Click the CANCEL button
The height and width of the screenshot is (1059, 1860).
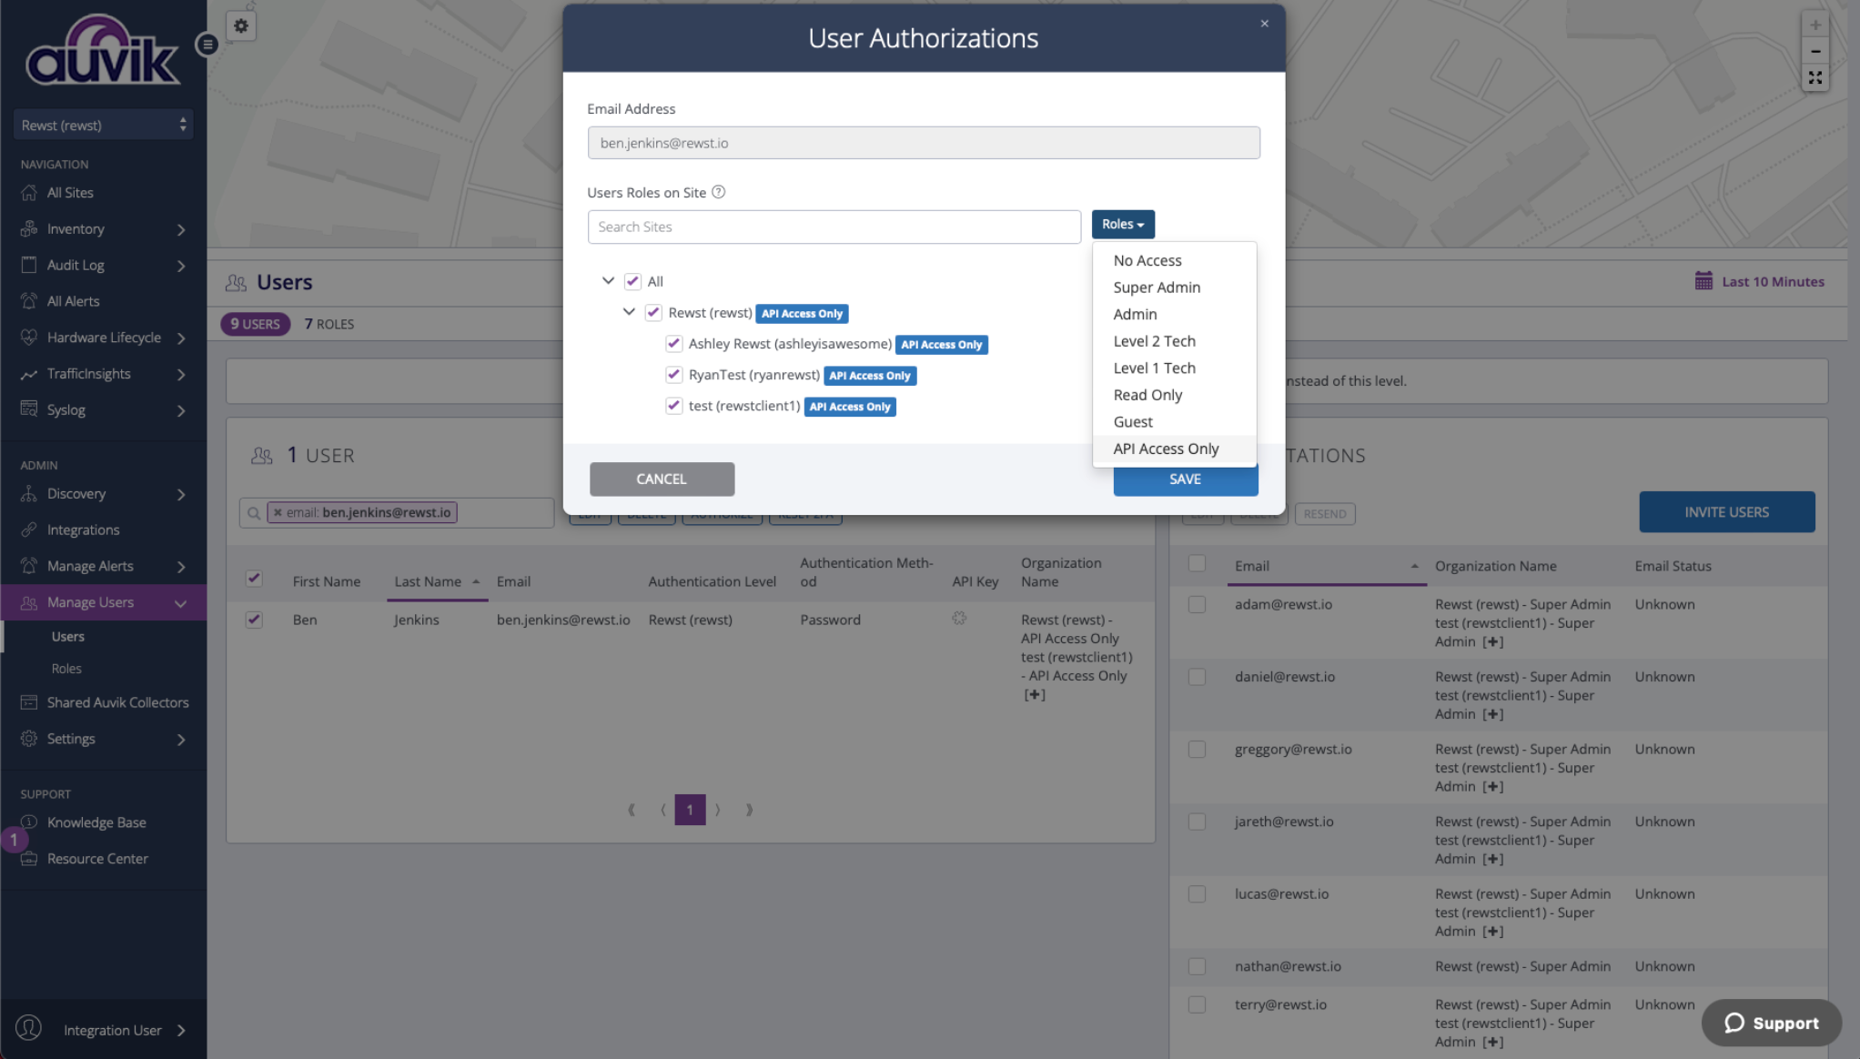[662, 479]
